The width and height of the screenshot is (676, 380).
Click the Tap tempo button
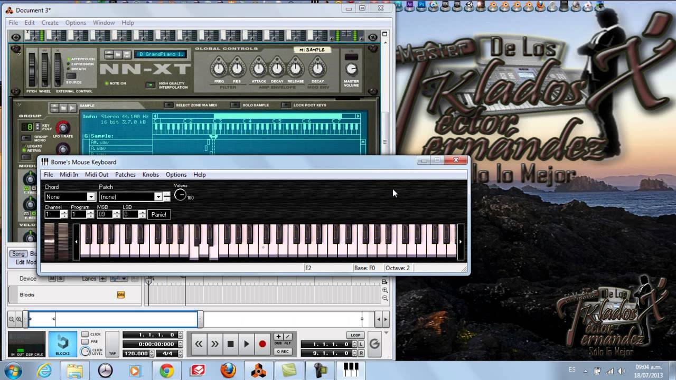[112, 344]
